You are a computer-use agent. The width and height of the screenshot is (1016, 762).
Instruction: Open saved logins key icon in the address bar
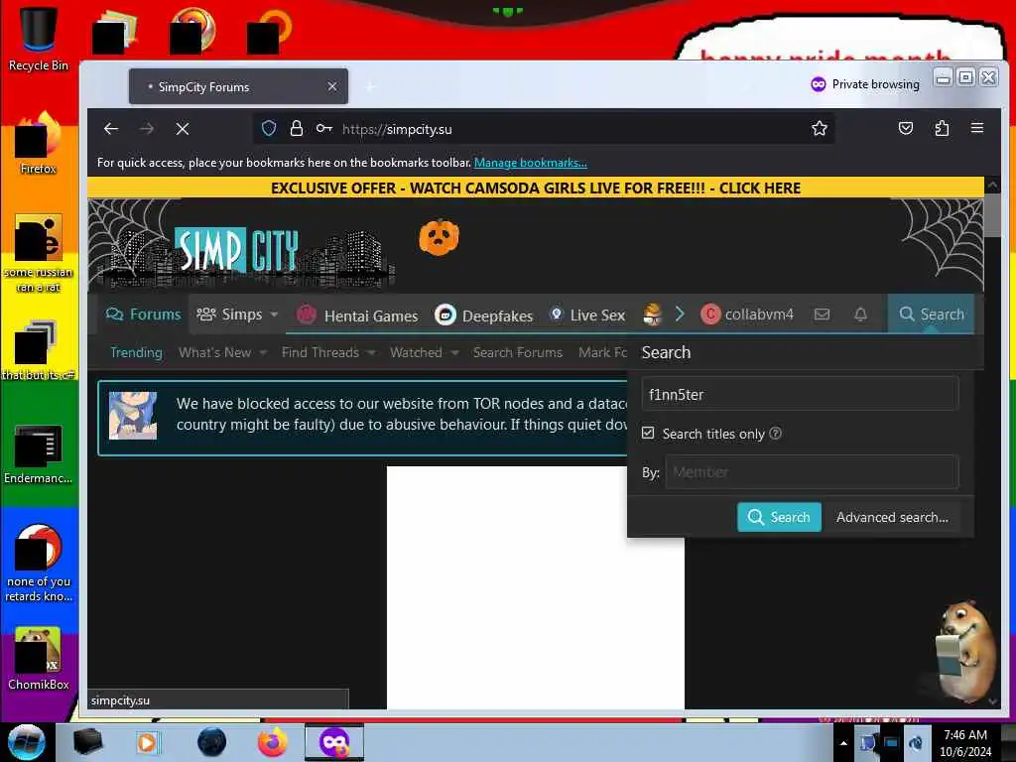[x=324, y=128]
